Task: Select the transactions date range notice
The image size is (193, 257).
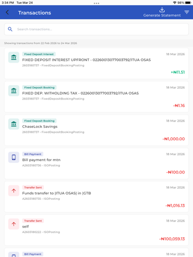Action: tap(41, 43)
